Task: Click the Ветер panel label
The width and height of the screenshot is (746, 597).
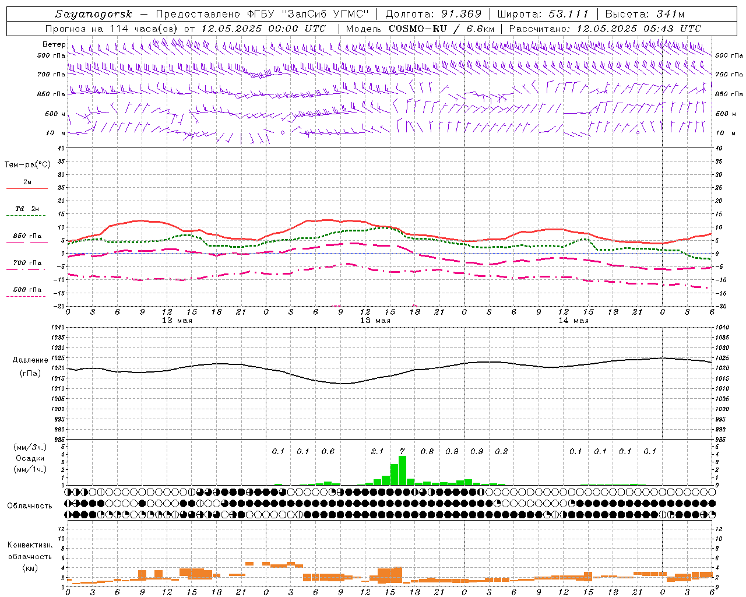Action: 54,44
